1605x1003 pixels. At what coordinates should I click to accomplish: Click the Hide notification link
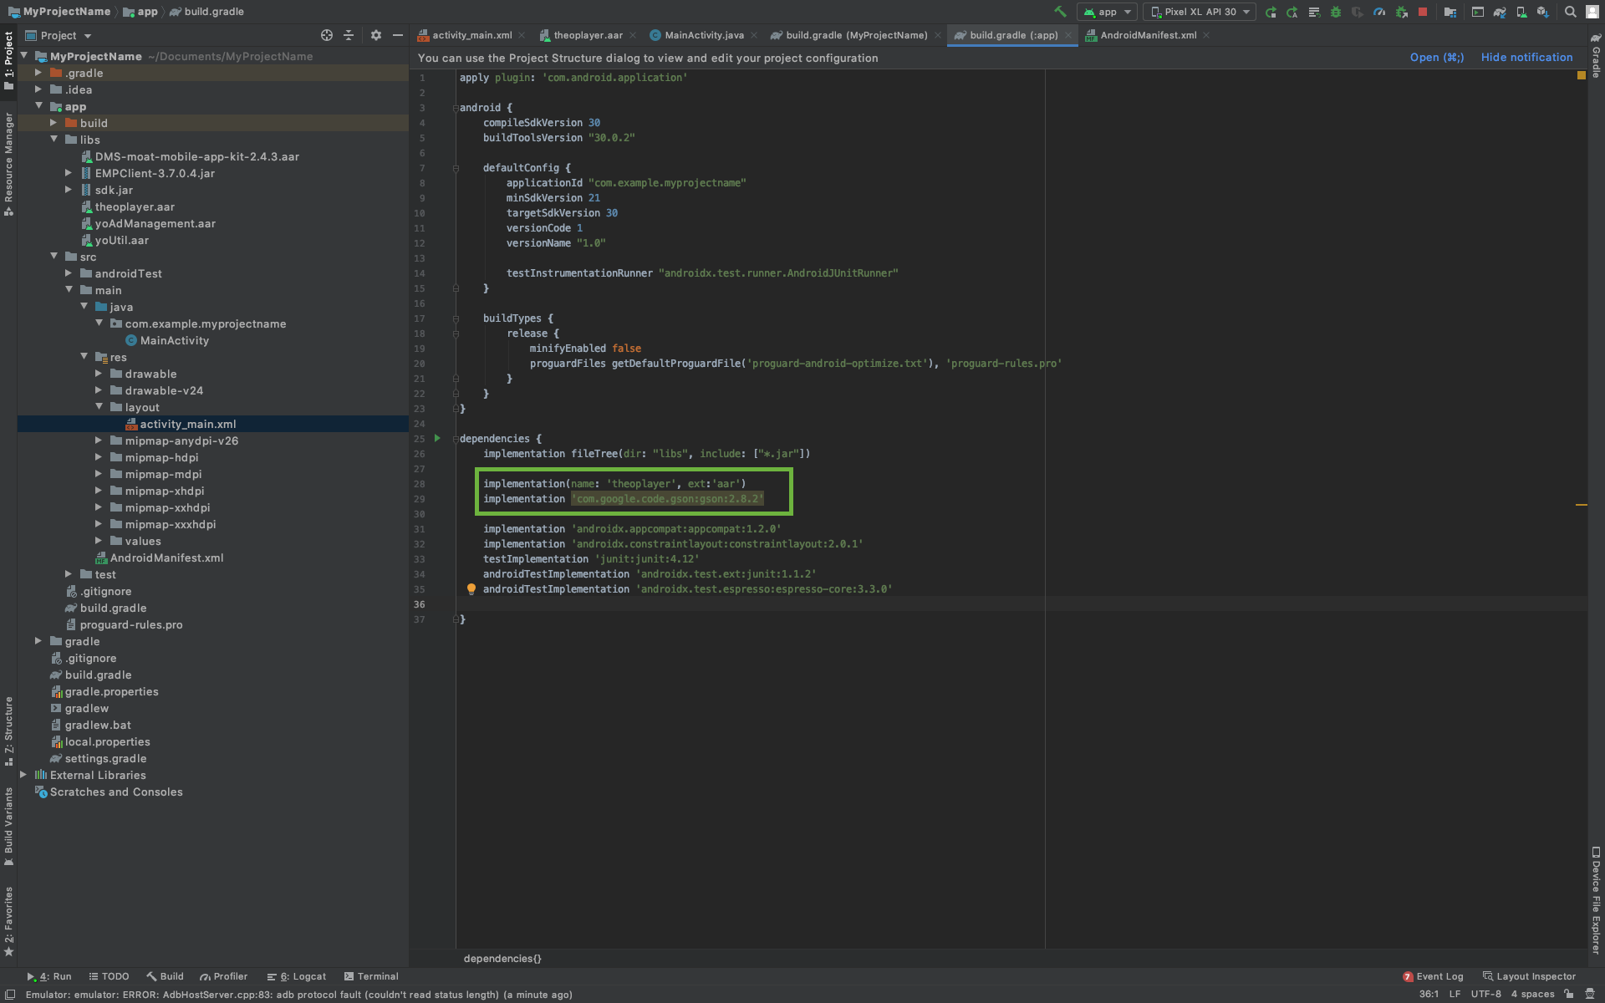[x=1526, y=58]
